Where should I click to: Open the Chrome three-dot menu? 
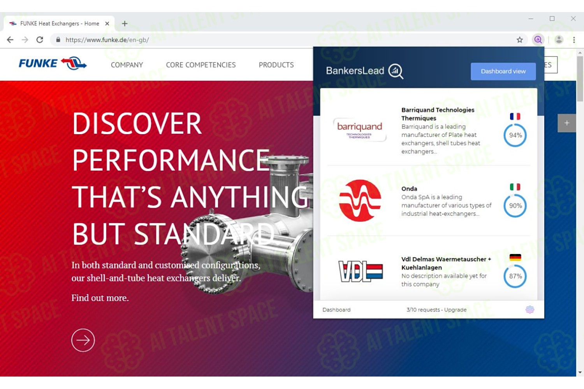(x=574, y=40)
